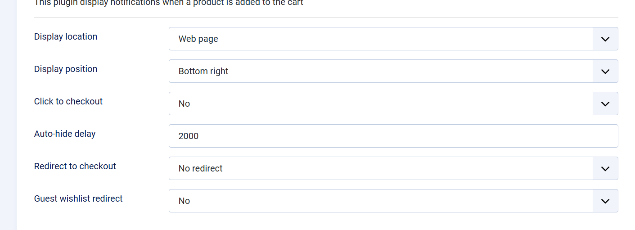
Task: Click the Auto-hide delay label
Action: (65, 134)
